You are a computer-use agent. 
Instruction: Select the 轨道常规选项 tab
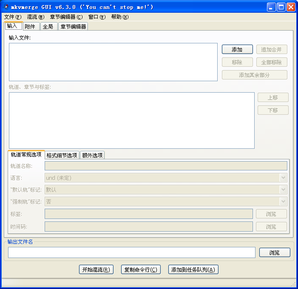point(26,155)
